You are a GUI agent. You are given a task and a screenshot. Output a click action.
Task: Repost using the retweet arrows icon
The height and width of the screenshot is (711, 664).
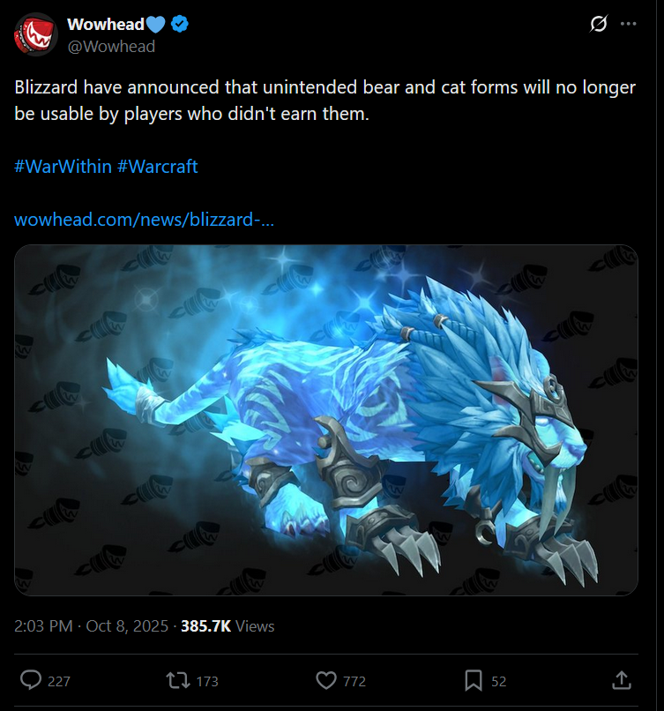point(177,681)
